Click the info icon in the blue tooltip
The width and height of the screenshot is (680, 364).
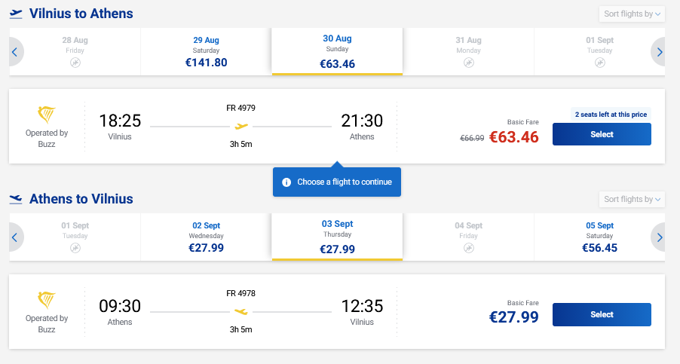(x=286, y=182)
